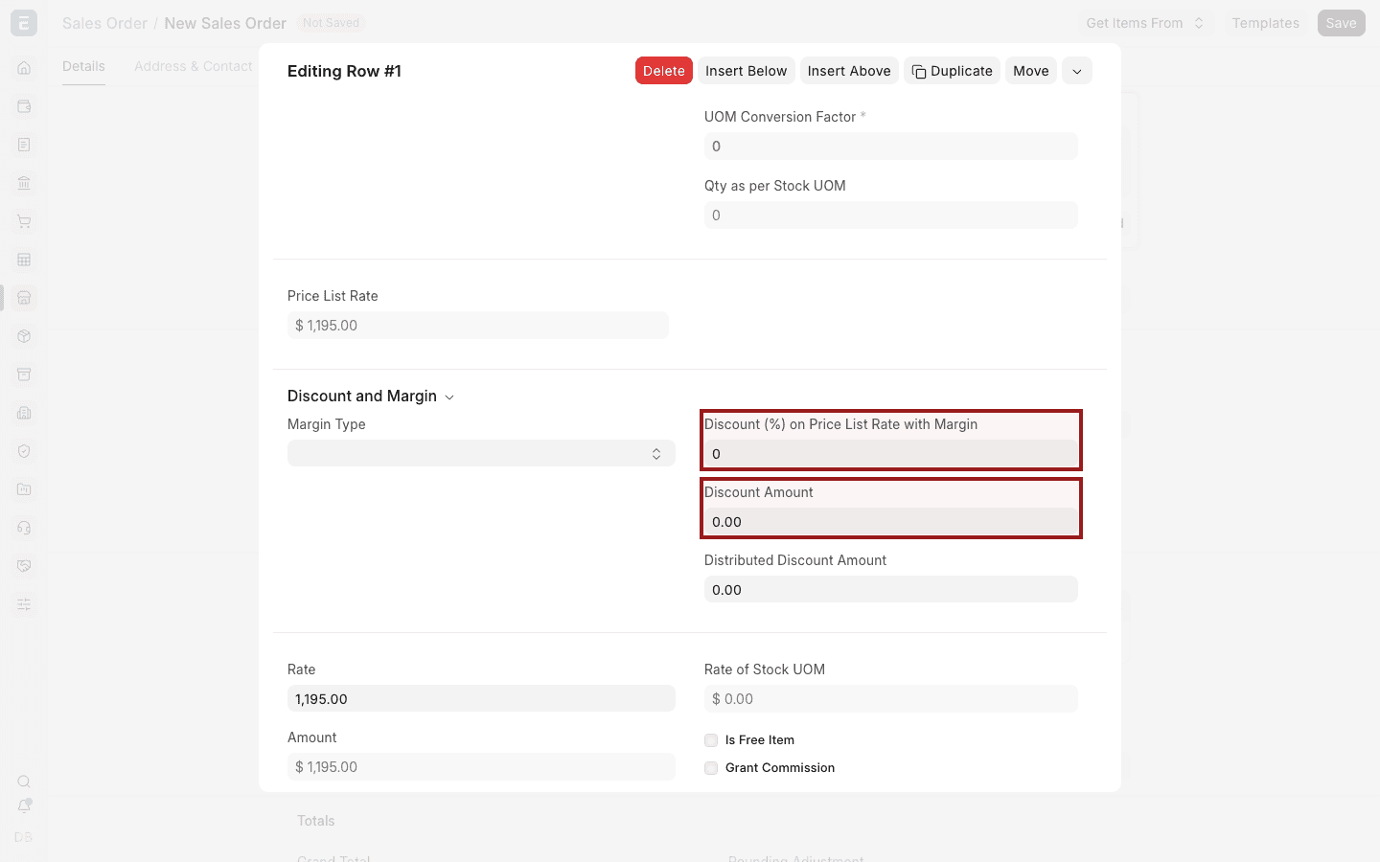This screenshot has width=1380, height=862.
Task: Check the Is Free Item checkbox
Action: pyautogui.click(x=711, y=740)
